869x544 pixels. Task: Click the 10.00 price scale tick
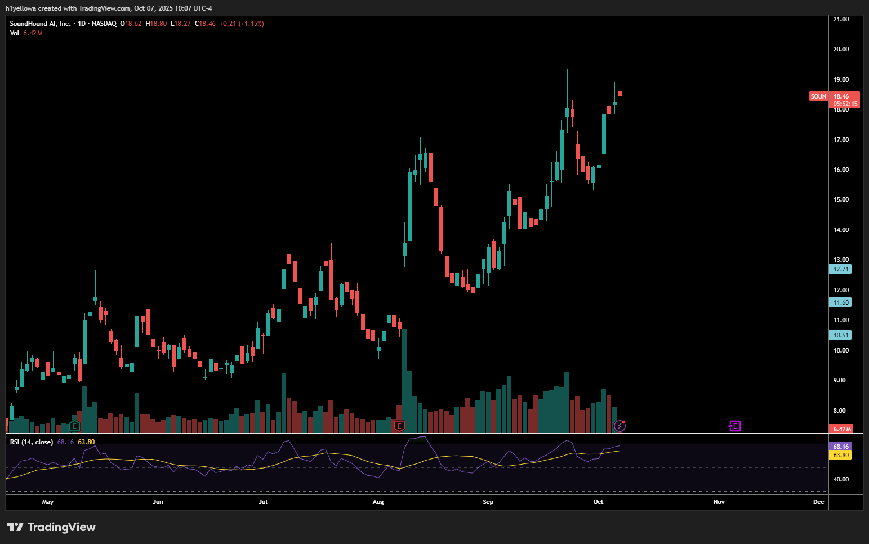point(841,350)
